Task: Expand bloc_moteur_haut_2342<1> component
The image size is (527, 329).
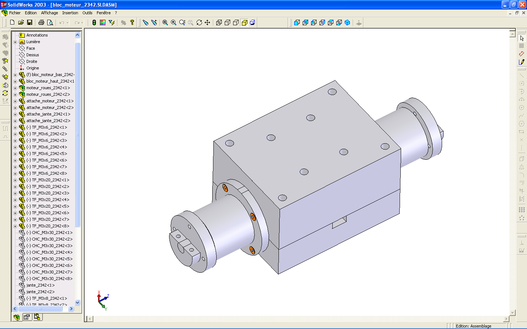Action: (15, 82)
